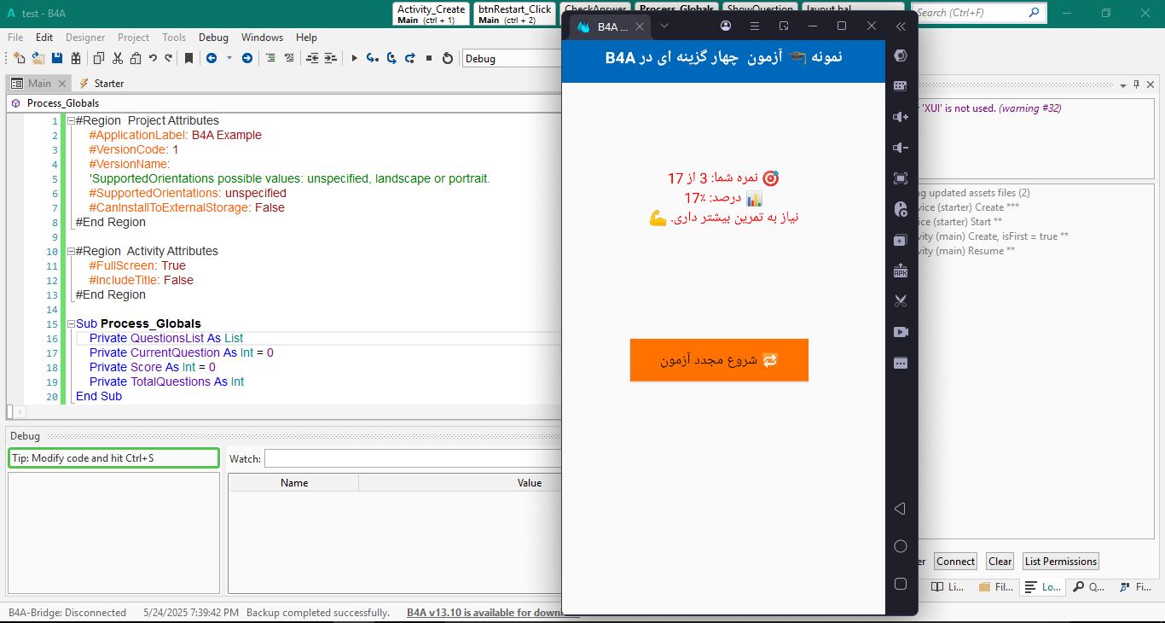Open the navigate-back history dropdown arrow
This screenshot has height=623, width=1165.
(229, 58)
